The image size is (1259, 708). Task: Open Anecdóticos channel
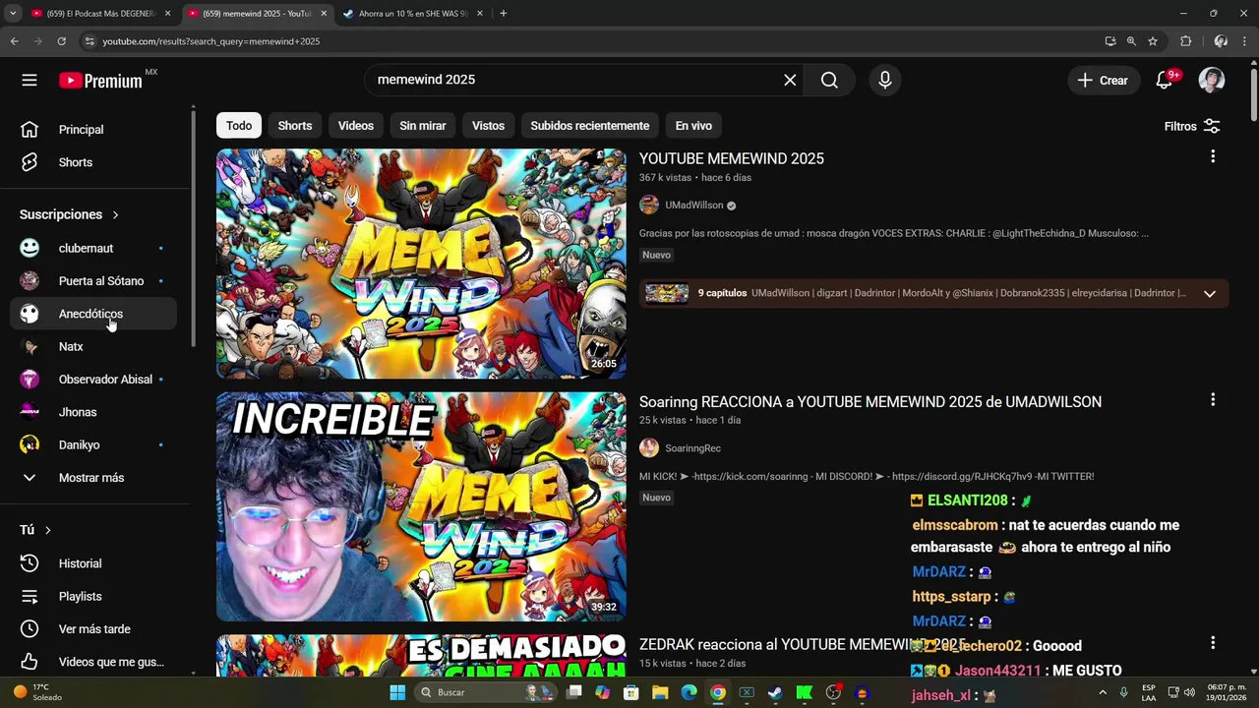click(x=93, y=314)
